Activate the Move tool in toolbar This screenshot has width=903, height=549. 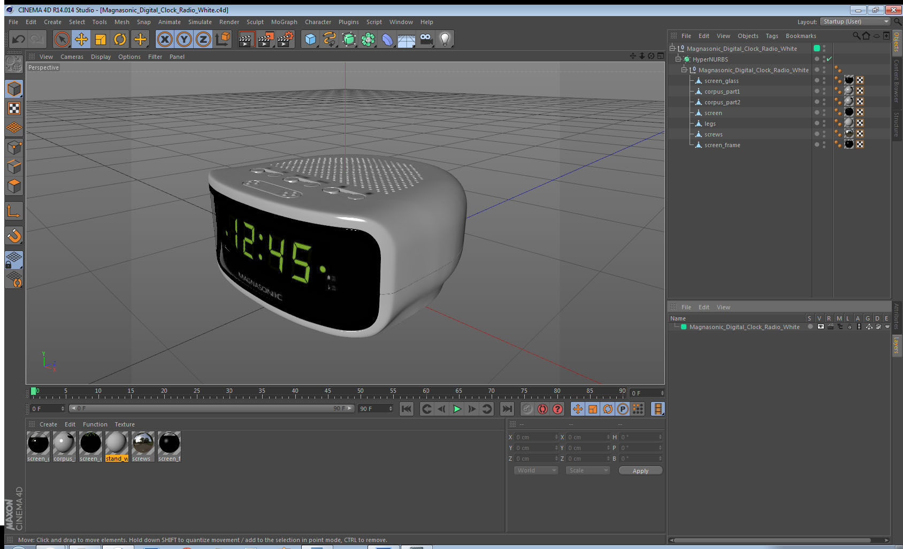click(81, 39)
